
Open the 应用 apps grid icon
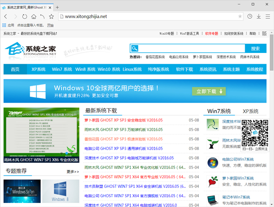[4, 25]
